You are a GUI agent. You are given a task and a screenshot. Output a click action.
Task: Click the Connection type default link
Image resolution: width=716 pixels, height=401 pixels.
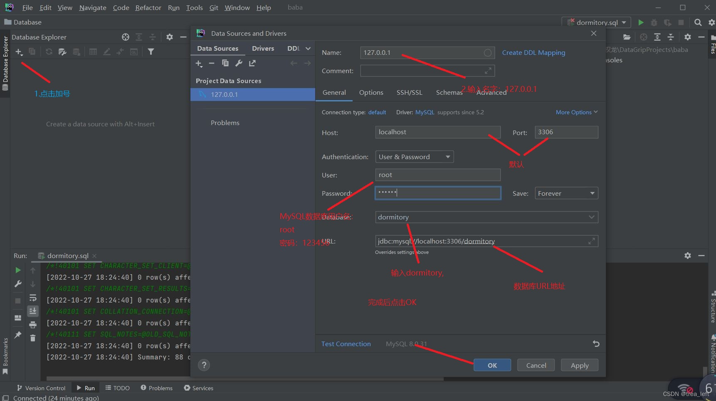(x=377, y=112)
